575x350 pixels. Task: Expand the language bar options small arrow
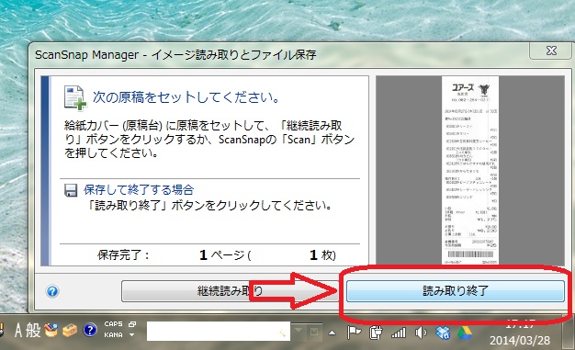[131, 335]
